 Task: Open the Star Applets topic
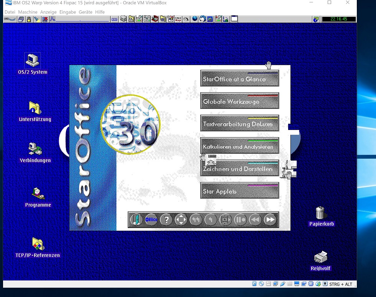coord(239,190)
